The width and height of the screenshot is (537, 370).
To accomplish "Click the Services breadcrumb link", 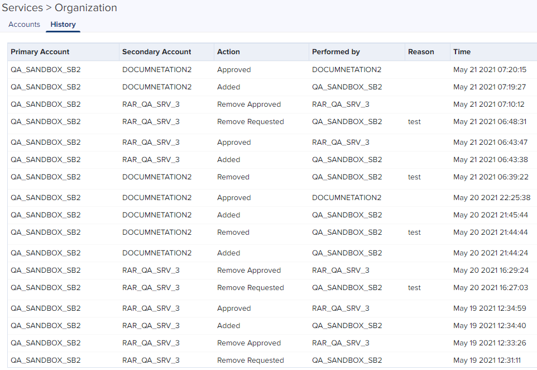I will [22, 8].
